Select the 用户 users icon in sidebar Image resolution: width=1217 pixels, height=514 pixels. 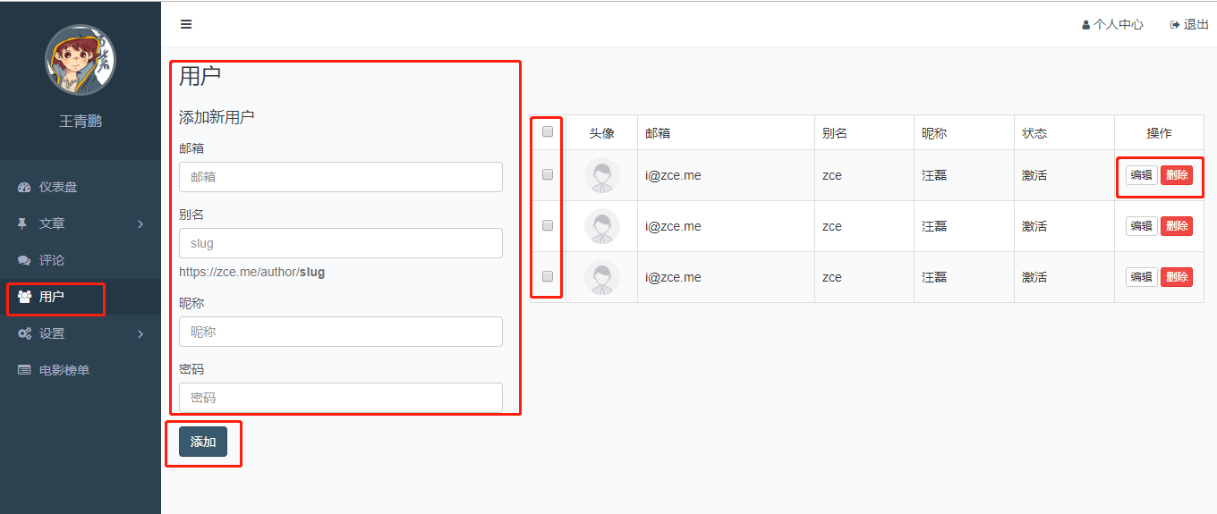[24, 297]
